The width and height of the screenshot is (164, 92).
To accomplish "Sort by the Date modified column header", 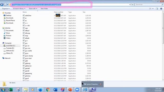I will pos(58,12).
